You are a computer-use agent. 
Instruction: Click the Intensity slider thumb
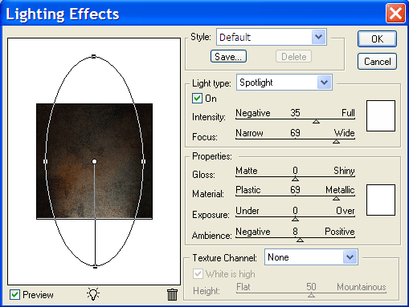316,122
